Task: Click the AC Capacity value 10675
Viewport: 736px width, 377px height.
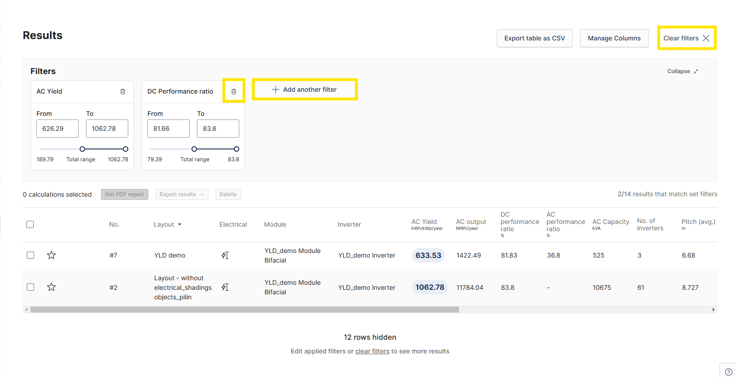Action: pyautogui.click(x=602, y=288)
